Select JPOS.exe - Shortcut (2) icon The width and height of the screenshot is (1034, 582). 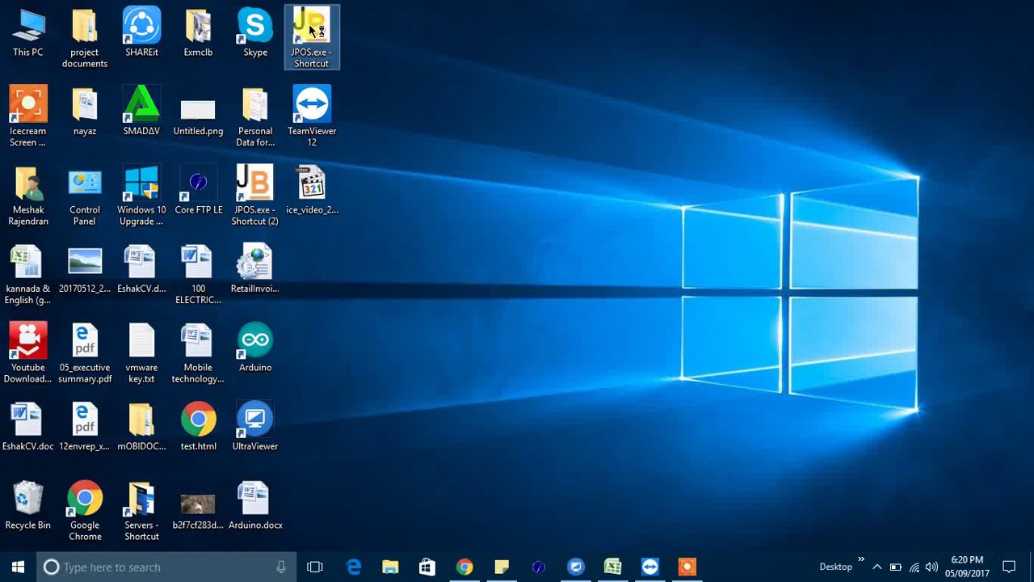[255, 196]
